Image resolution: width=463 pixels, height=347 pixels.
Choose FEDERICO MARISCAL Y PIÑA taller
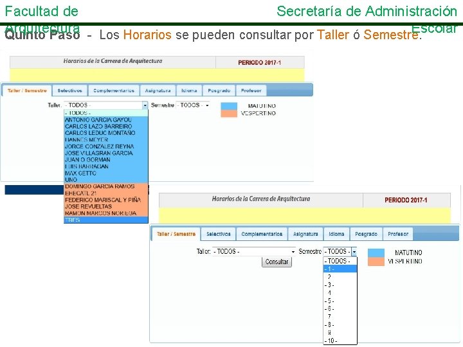[x=105, y=200]
